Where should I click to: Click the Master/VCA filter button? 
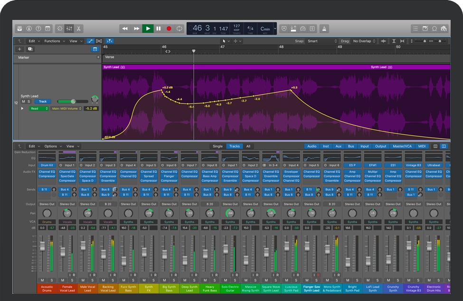403,146
